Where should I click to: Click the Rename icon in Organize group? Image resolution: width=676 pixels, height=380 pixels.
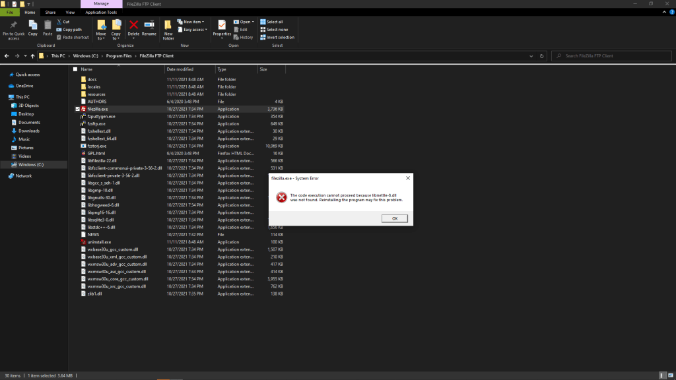click(x=149, y=24)
